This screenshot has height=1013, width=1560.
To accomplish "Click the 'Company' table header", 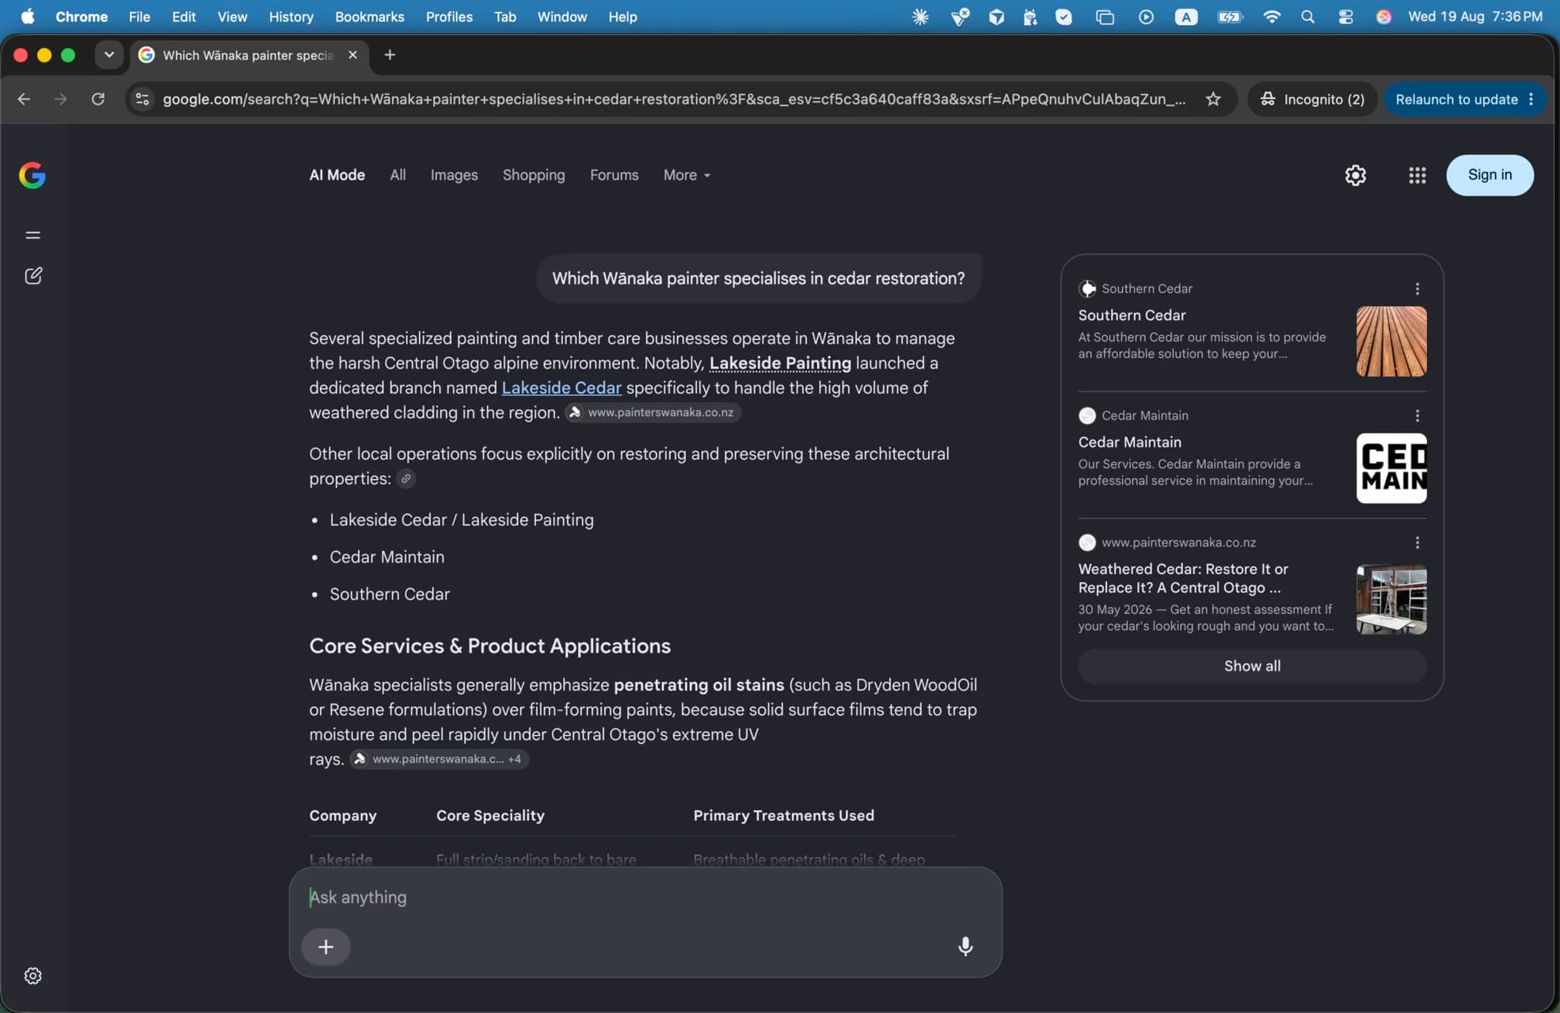I will pos(343,816).
